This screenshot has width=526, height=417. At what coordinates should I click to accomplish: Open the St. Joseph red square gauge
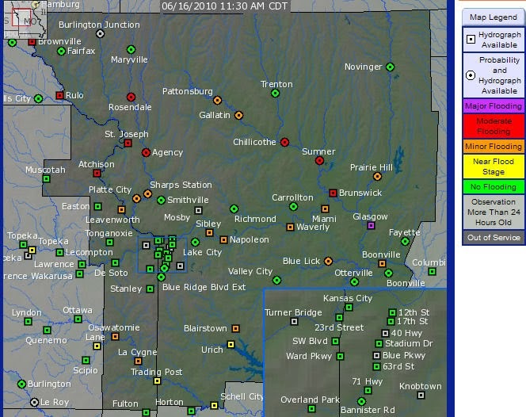(128, 143)
